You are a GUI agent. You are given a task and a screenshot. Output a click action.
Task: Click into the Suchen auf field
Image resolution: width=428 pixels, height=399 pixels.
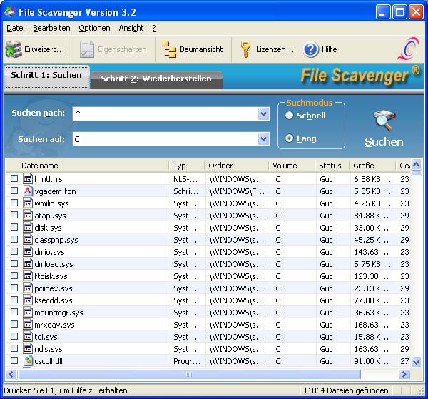pos(165,139)
